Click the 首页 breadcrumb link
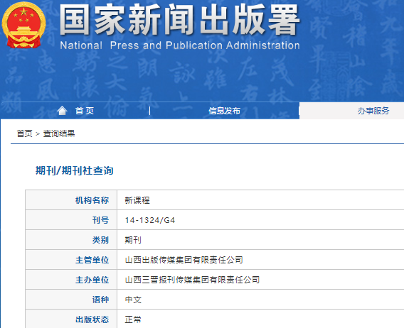Viewport: 404px width, 328px height. point(24,133)
